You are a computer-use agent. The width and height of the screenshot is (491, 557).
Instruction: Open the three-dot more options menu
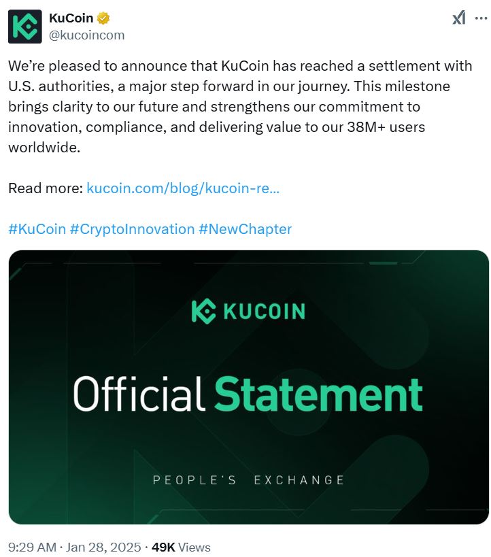coord(480,18)
